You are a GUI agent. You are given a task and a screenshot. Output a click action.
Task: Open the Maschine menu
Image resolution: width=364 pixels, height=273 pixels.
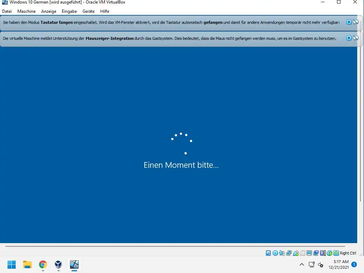tap(26, 11)
